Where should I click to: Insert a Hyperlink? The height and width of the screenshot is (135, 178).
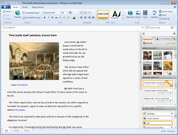point(130,14)
